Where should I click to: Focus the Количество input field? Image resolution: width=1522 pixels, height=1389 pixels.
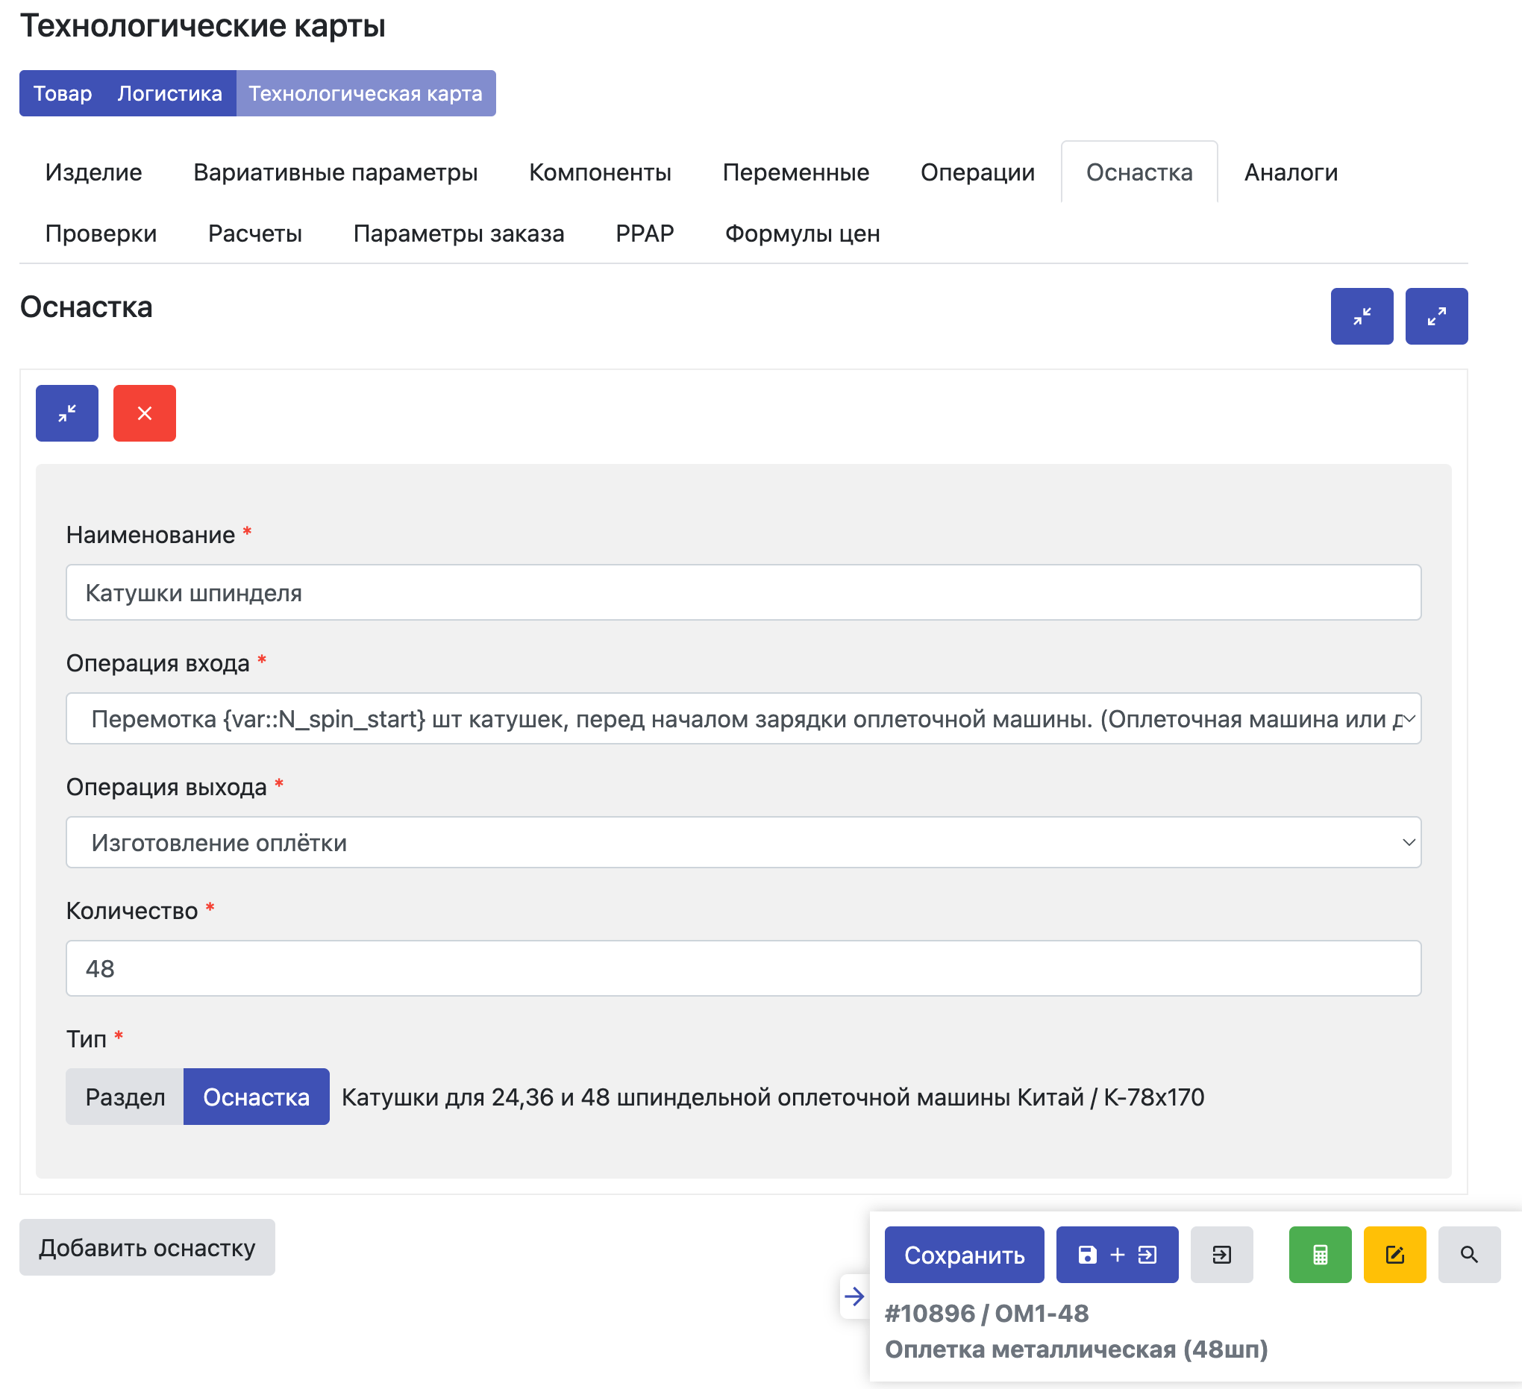click(x=743, y=968)
